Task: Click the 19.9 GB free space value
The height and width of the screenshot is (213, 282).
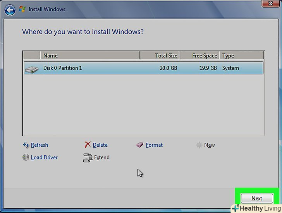Action: 208,68
